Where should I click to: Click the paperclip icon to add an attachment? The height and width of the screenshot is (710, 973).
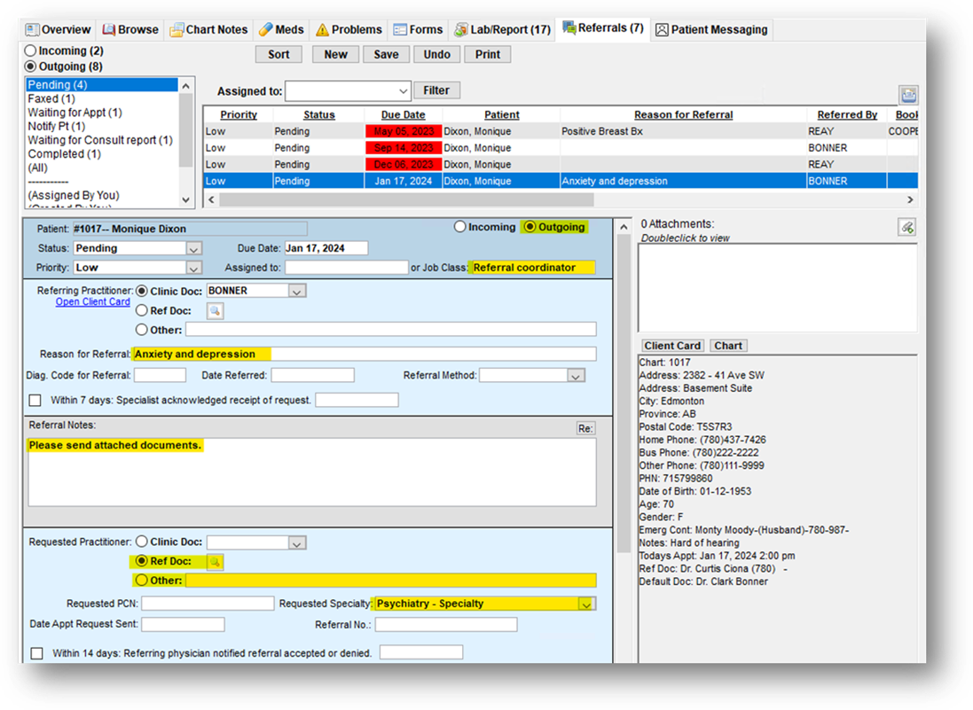click(906, 227)
